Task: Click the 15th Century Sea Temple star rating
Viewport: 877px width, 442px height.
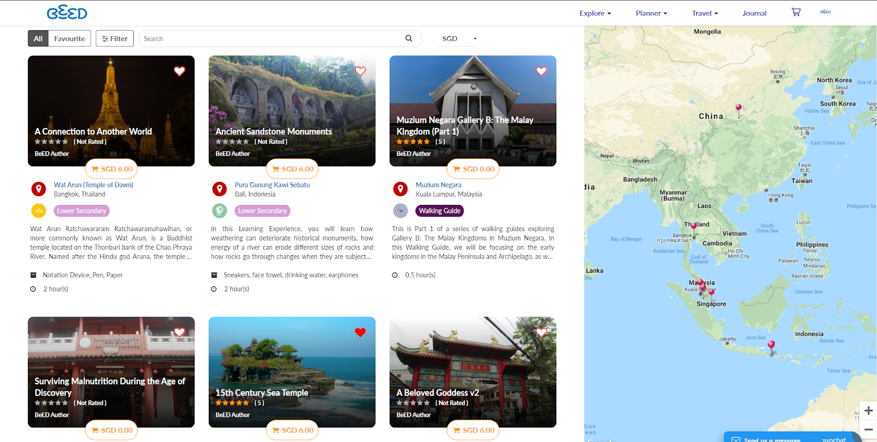Action: pos(232,403)
